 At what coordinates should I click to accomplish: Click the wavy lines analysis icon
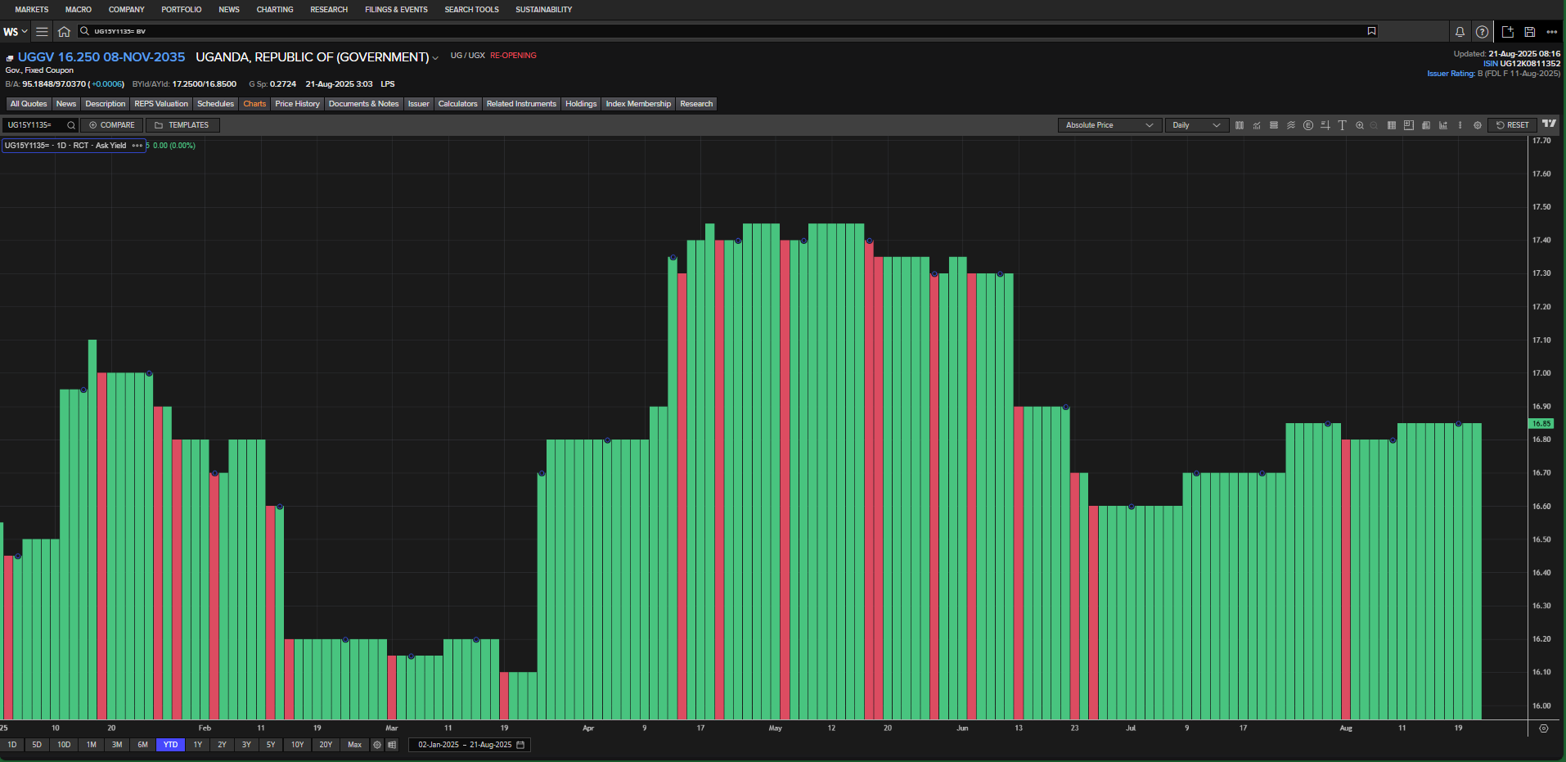coord(1291,125)
